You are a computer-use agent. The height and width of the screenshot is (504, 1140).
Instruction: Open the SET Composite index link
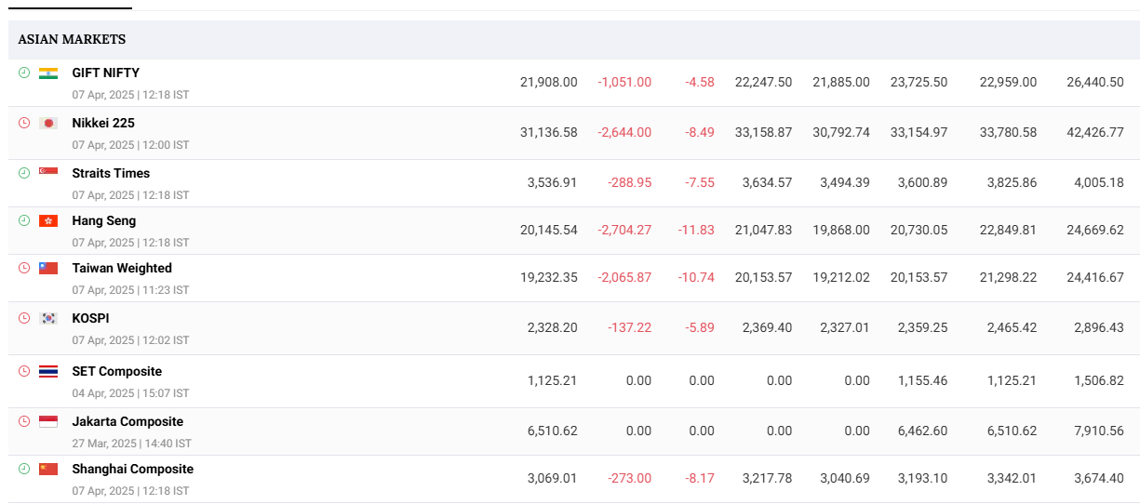pyautogui.click(x=117, y=371)
